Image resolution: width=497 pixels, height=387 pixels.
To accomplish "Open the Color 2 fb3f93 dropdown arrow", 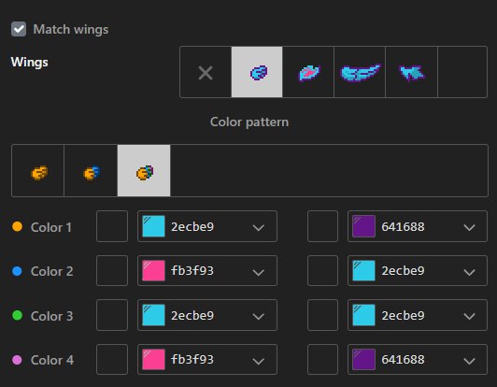I will (x=259, y=272).
